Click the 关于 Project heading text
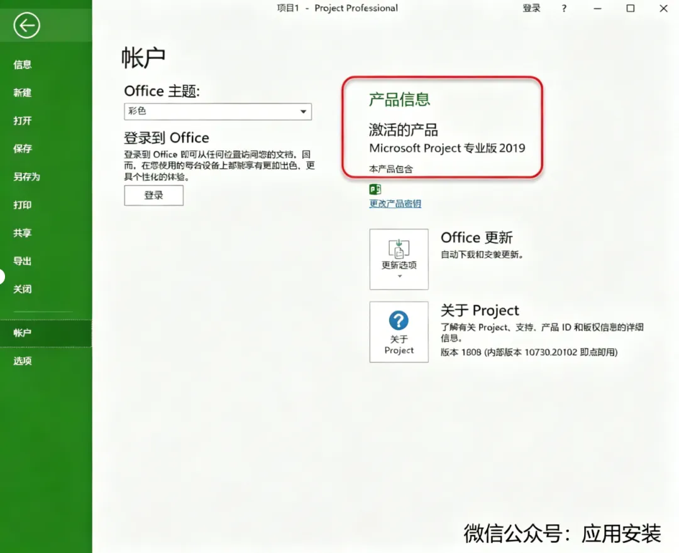Image resolution: width=679 pixels, height=553 pixels. [479, 311]
